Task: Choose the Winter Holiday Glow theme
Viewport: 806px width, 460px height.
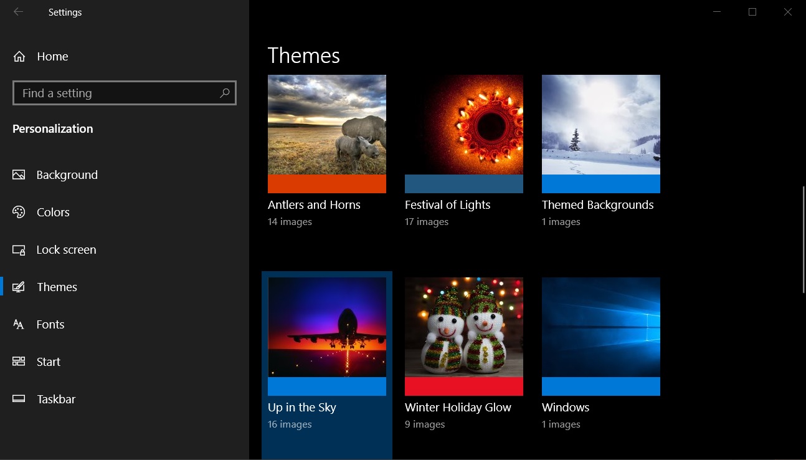Action: point(463,327)
